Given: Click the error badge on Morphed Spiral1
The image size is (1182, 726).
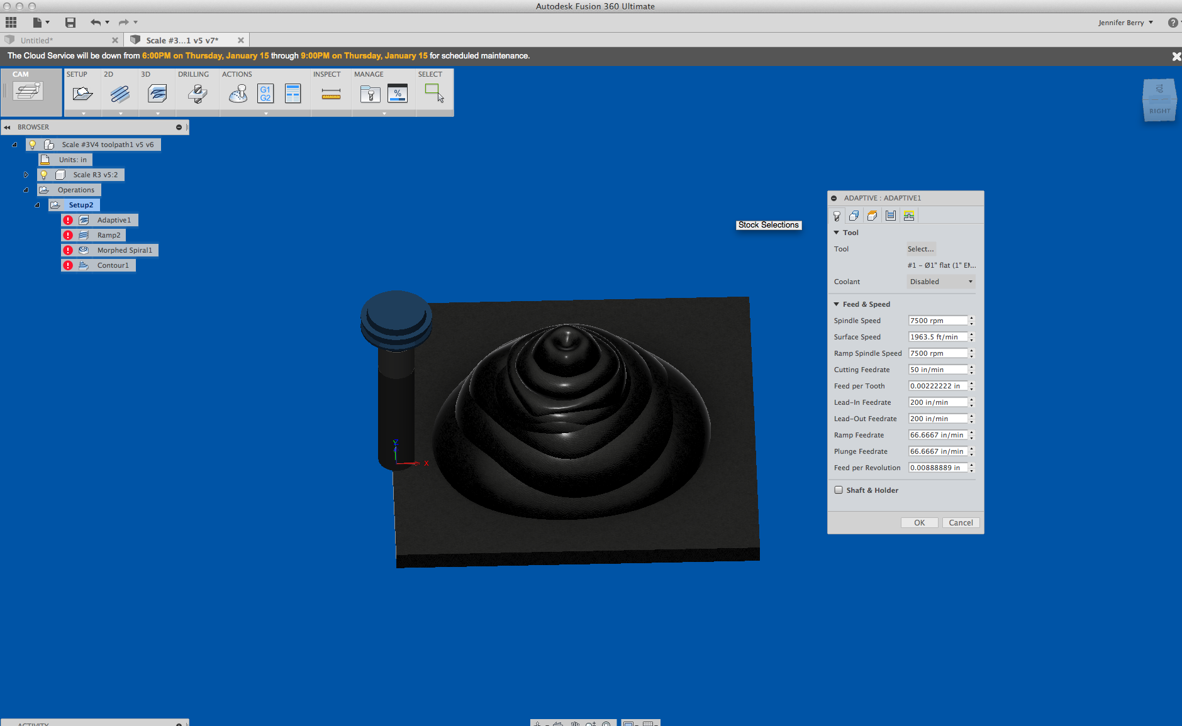Looking at the screenshot, I should point(68,251).
